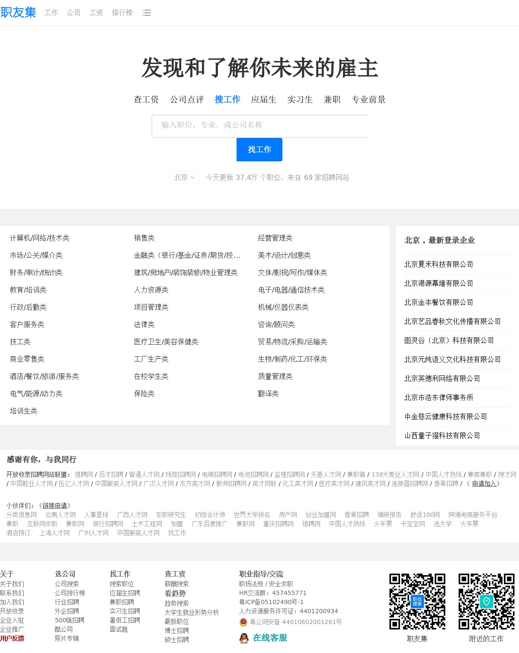Viewport: 519px width, 653px height.
Task: Open 排行榜 in the top navigation
Action: [122, 13]
